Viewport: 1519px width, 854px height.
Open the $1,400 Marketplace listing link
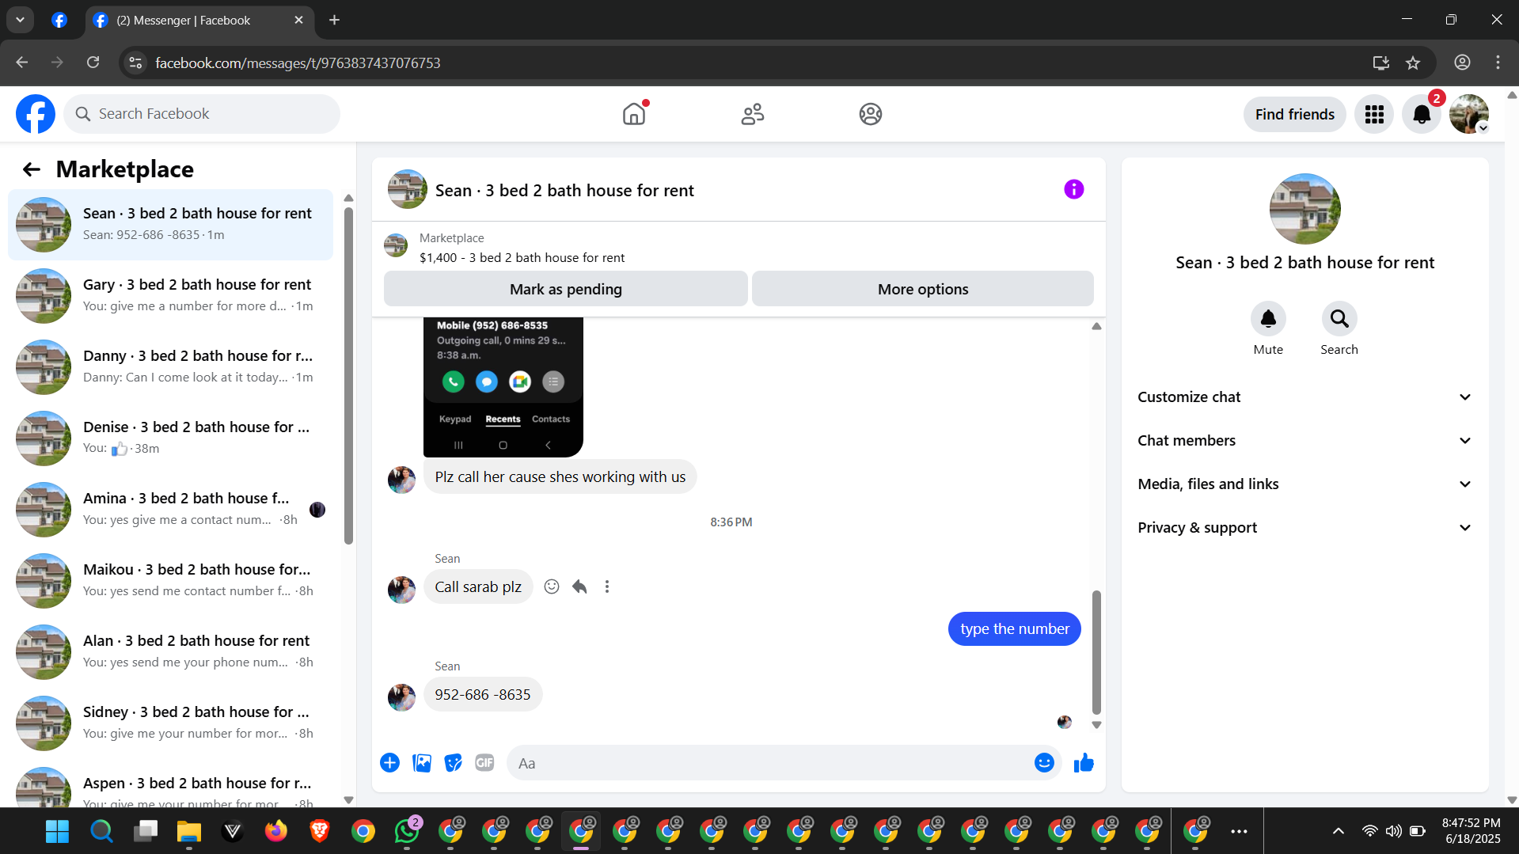(522, 257)
